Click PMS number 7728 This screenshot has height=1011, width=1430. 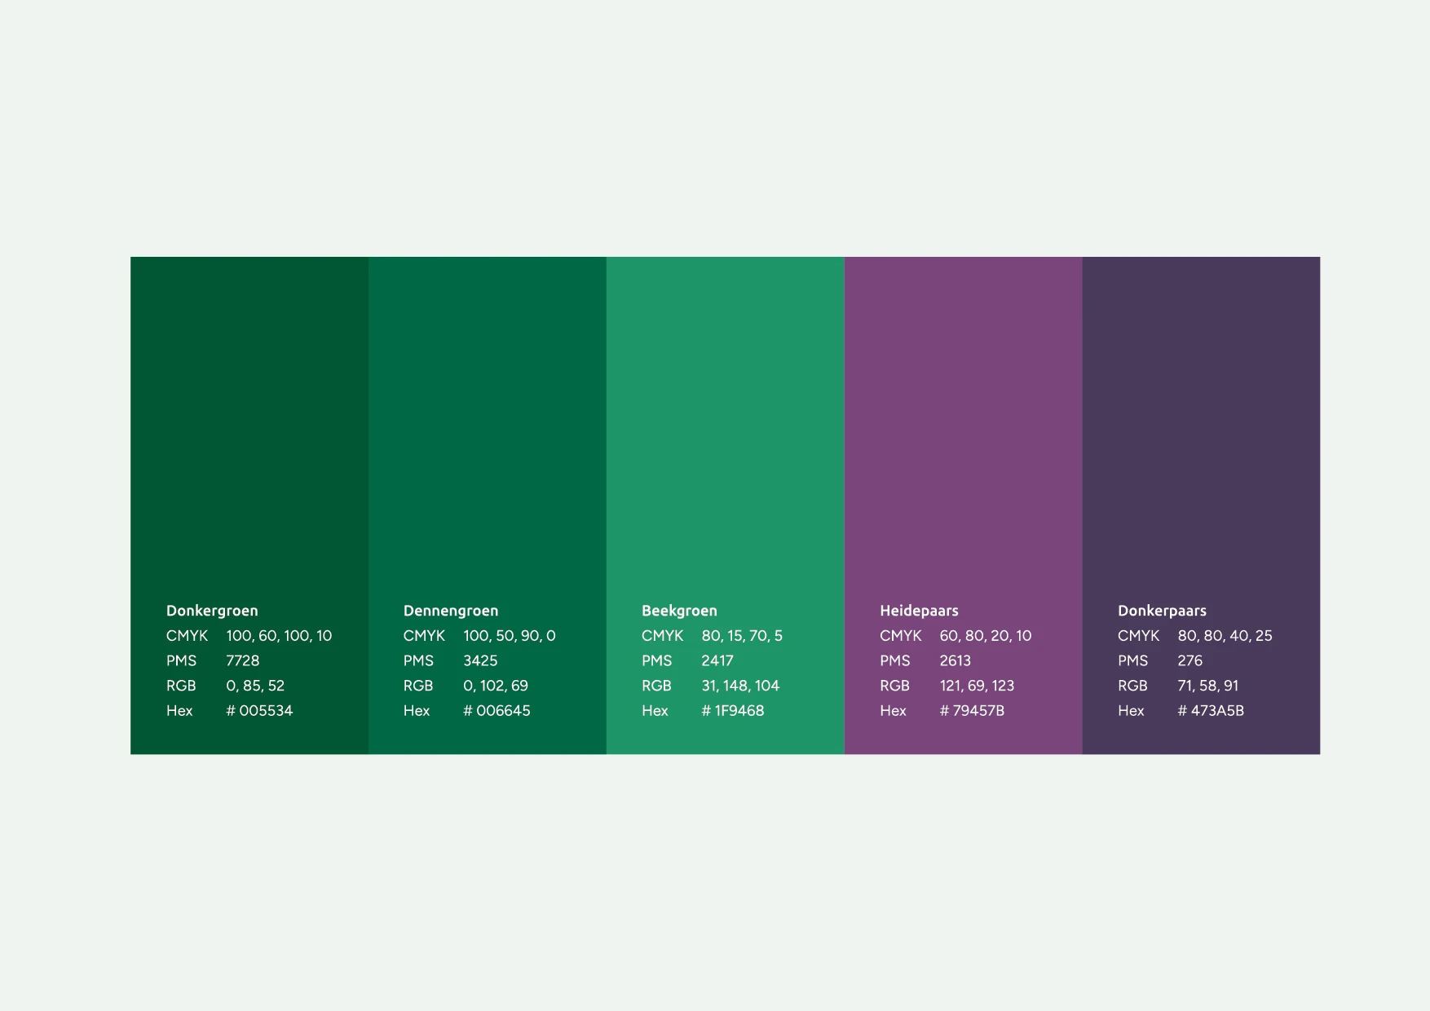tap(242, 661)
